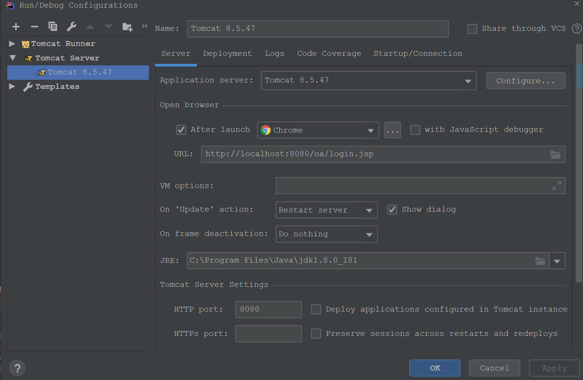Switch to the Server tab
583x380 pixels.
pos(176,54)
